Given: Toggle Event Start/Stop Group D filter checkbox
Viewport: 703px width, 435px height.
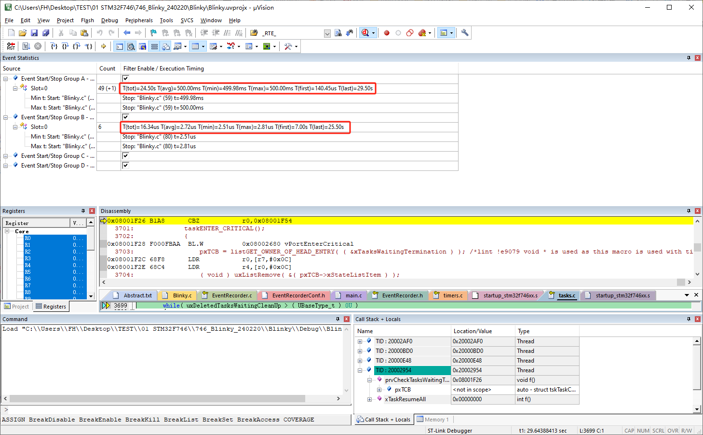Looking at the screenshot, I should coord(125,166).
